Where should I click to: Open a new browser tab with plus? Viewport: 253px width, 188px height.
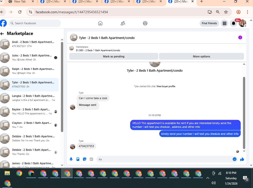click(x=202, y=1)
